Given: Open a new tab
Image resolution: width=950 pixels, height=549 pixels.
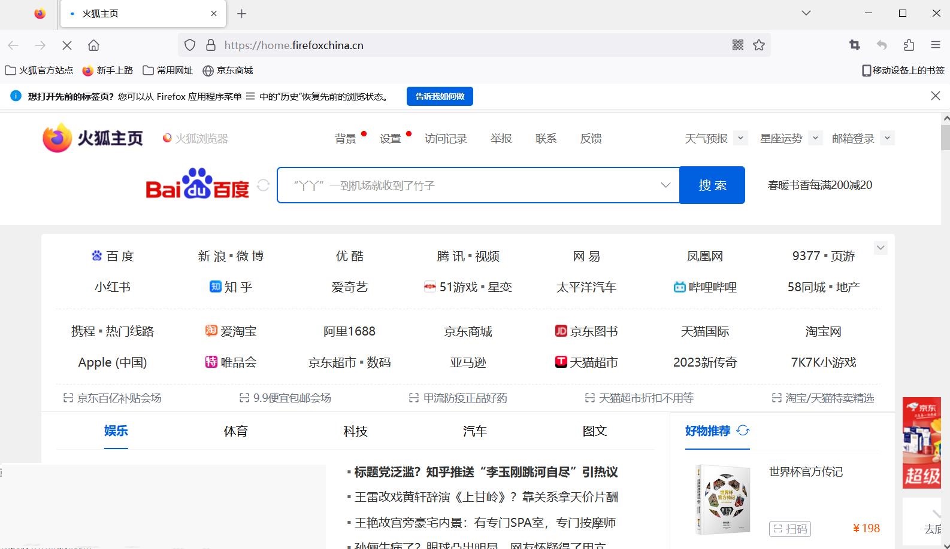Looking at the screenshot, I should 241,14.
